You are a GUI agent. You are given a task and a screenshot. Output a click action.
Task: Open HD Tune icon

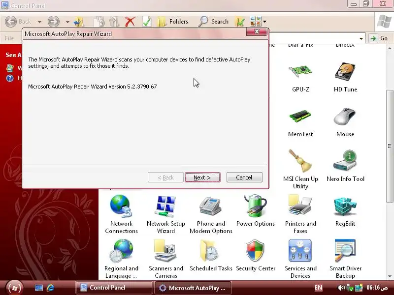point(345,77)
